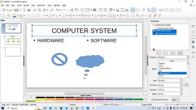Screen dimensions: 196x110
Task: Select the Insert Line tool
Action: click(28, 16)
